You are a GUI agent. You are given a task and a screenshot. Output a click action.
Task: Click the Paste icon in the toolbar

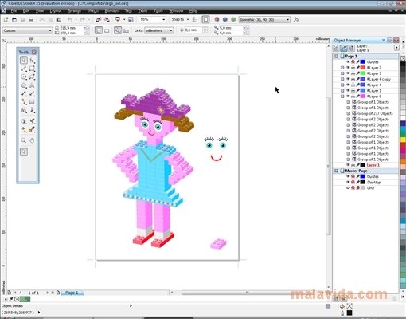click(59, 20)
